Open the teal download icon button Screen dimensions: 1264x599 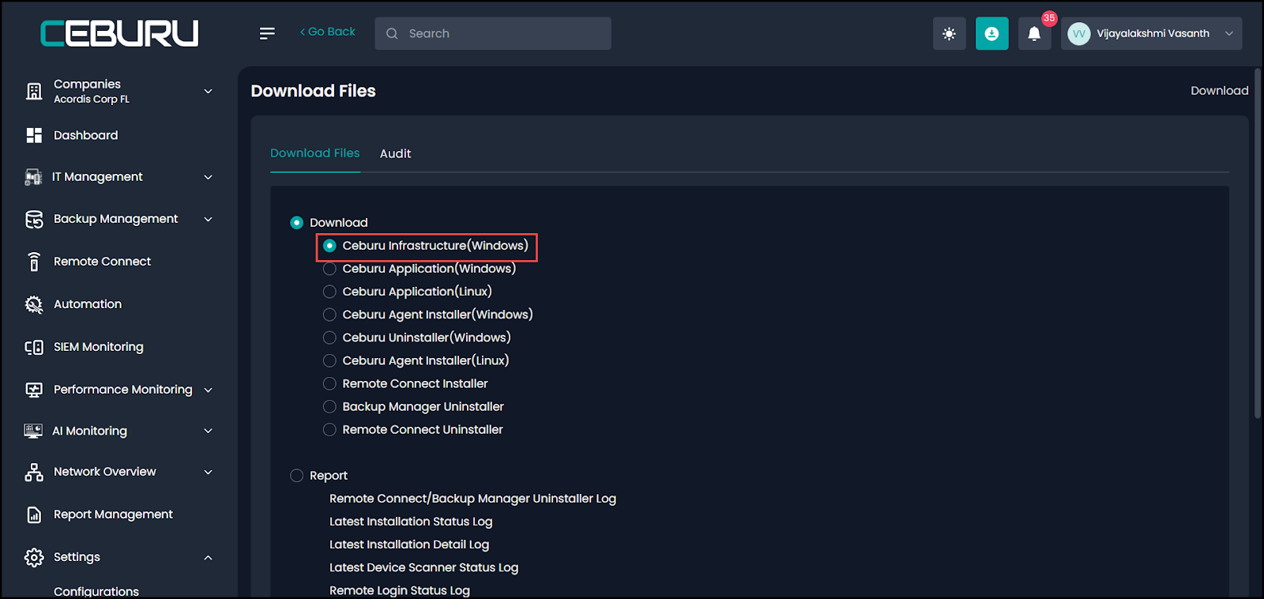991,33
